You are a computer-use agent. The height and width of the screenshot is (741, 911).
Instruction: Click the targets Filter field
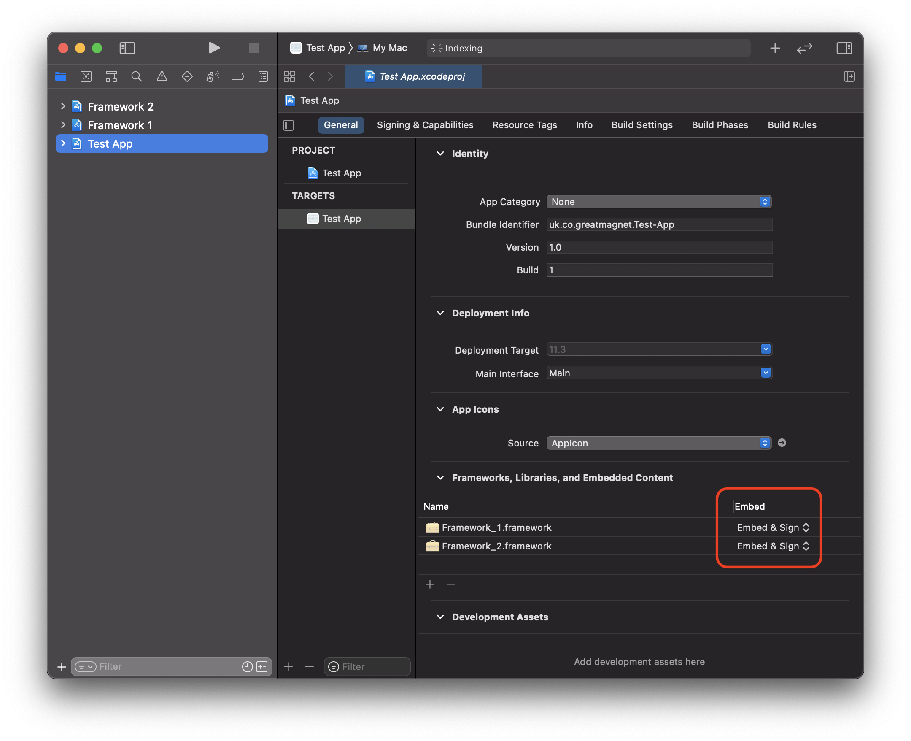pos(367,666)
